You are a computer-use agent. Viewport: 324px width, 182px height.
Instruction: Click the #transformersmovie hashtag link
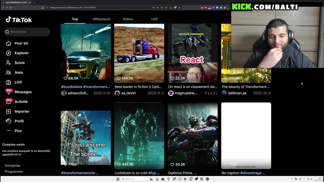point(78,173)
